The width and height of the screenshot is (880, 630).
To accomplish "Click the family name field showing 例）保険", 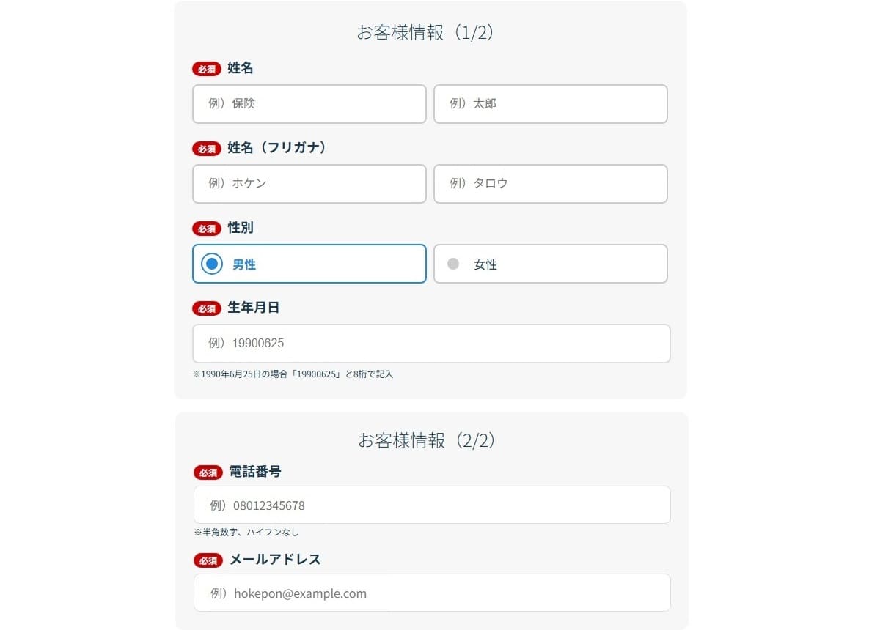I will pos(309,104).
